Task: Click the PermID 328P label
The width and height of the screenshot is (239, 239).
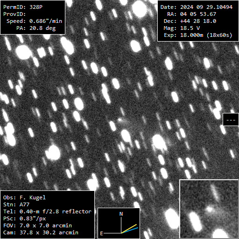Action: tap(23, 7)
